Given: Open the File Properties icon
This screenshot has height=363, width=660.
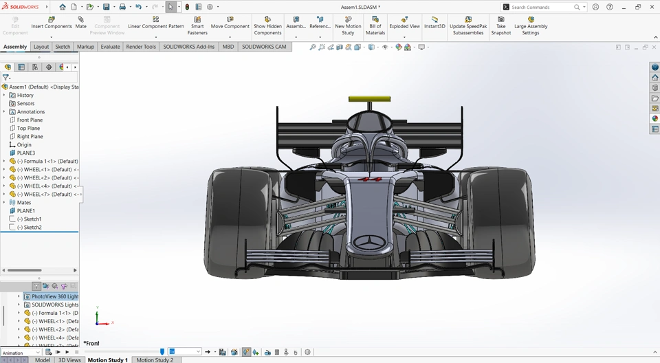Looking at the screenshot, I should pos(198,7).
